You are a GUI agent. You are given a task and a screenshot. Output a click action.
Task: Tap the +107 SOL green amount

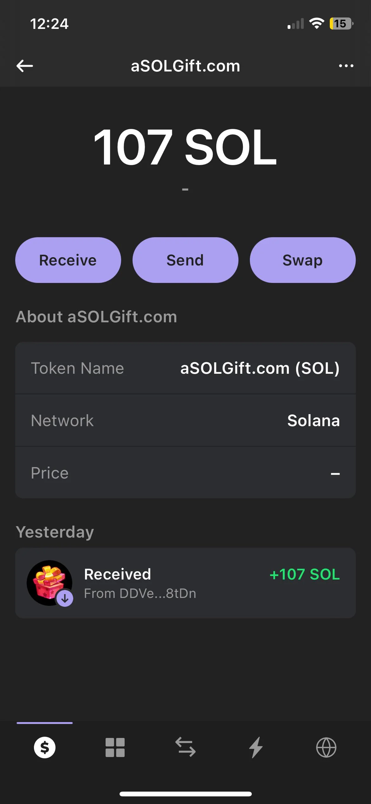pyautogui.click(x=304, y=574)
